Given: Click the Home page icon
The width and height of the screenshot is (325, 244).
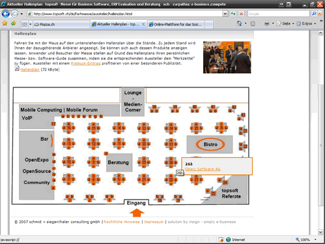Looking at the screenshot, I should click(239, 23).
